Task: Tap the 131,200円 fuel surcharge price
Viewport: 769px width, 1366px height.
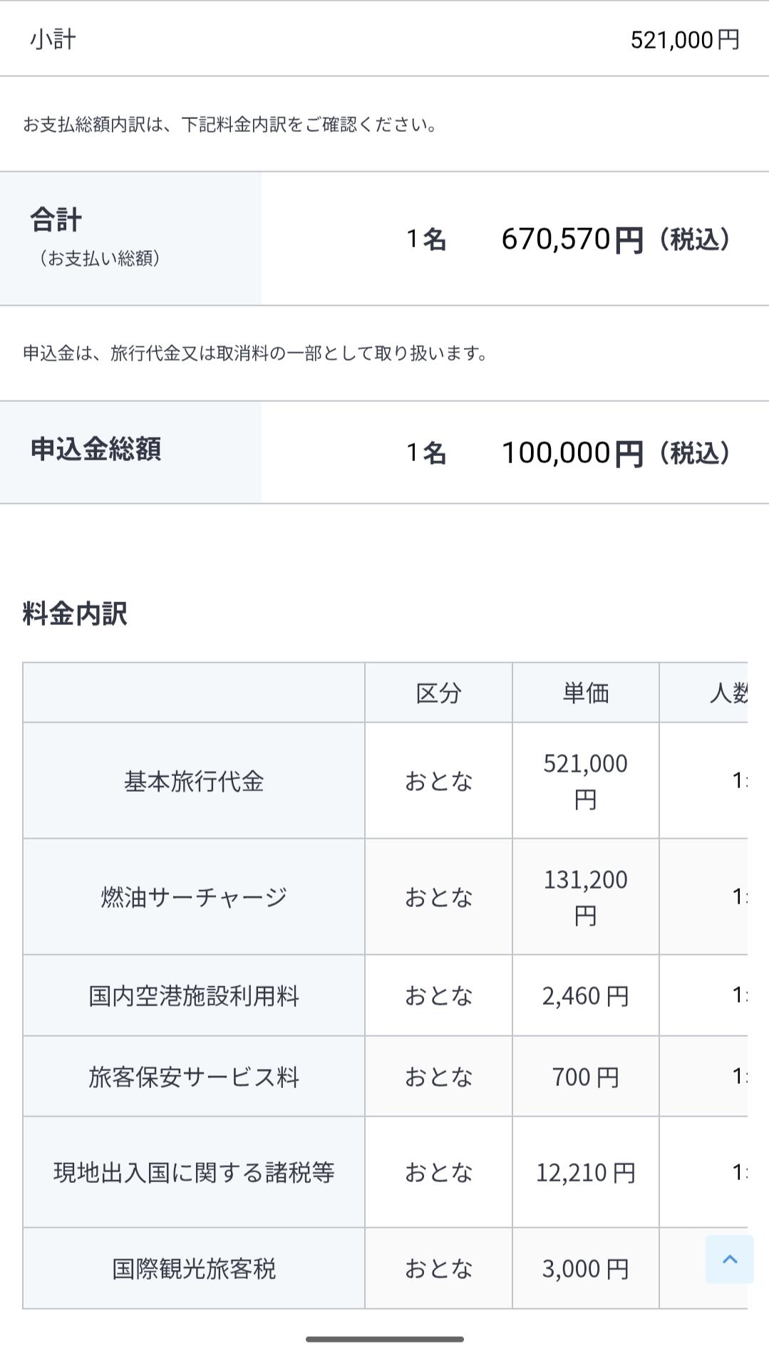Action: (x=586, y=897)
